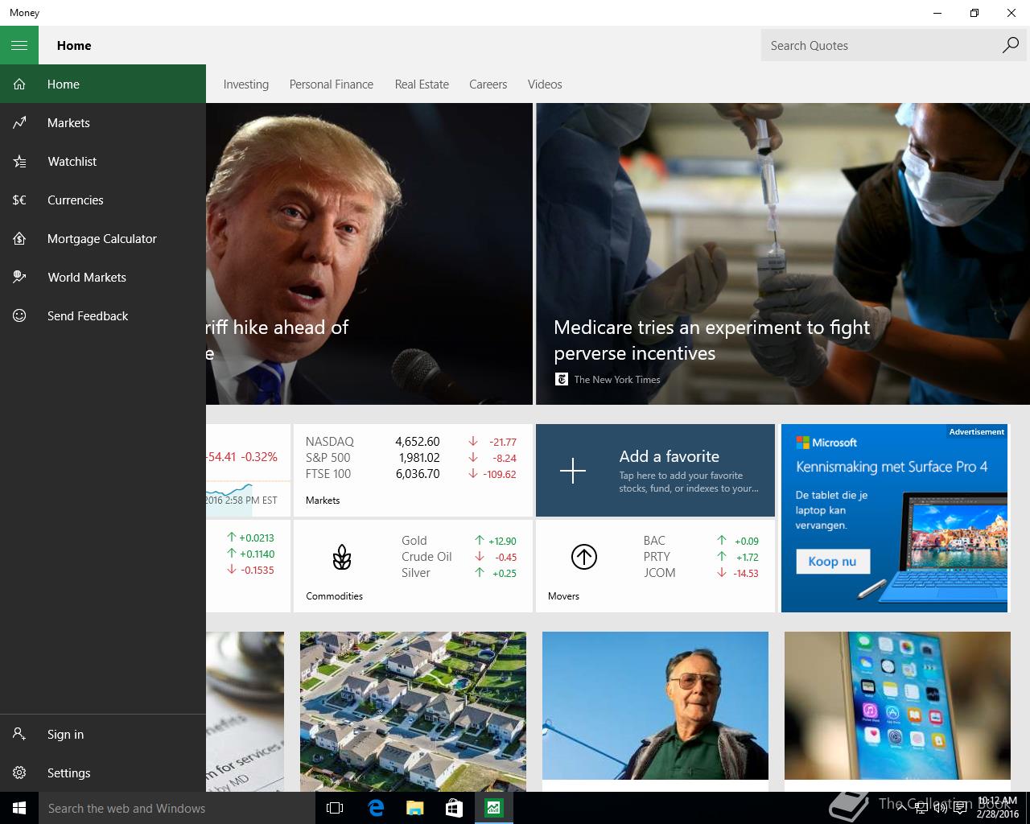
Task: Open the Windows Start button
Action: pos(19,808)
